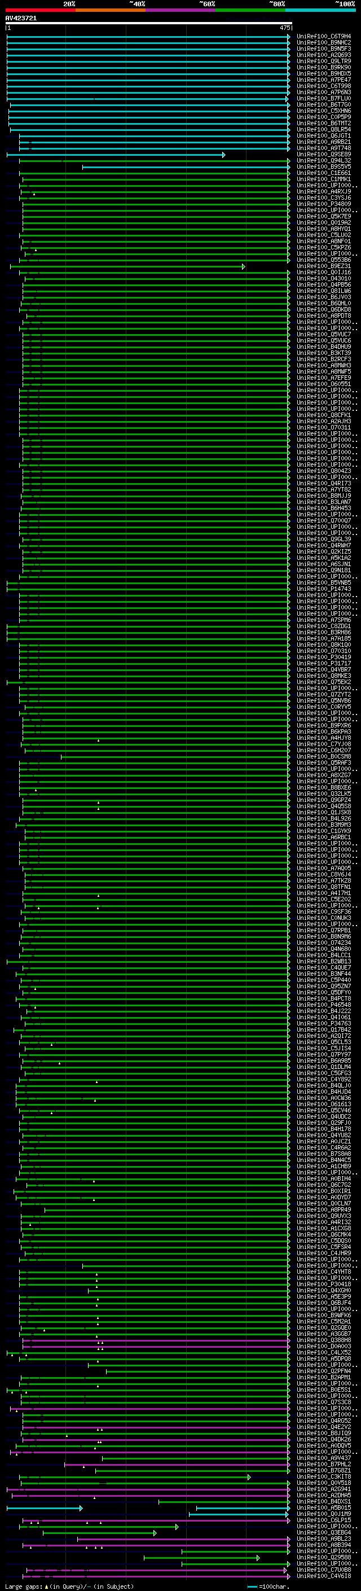The image size is (361, 1591).
Task: Select hit label UniRef100_B8BXE6
Action: (x=324, y=787)
